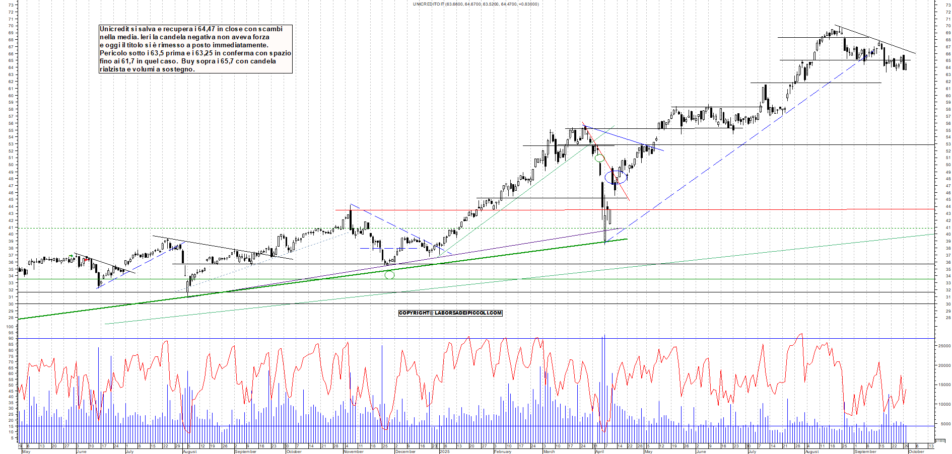Open the COPYRIGHT@ LABORSADEIPICCOLI.COM label
Image resolution: width=952 pixels, height=454 pixels.
pyautogui.click(x=450, y=313)
